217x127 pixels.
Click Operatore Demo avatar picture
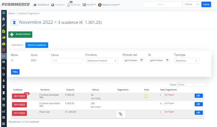(100, 5)
